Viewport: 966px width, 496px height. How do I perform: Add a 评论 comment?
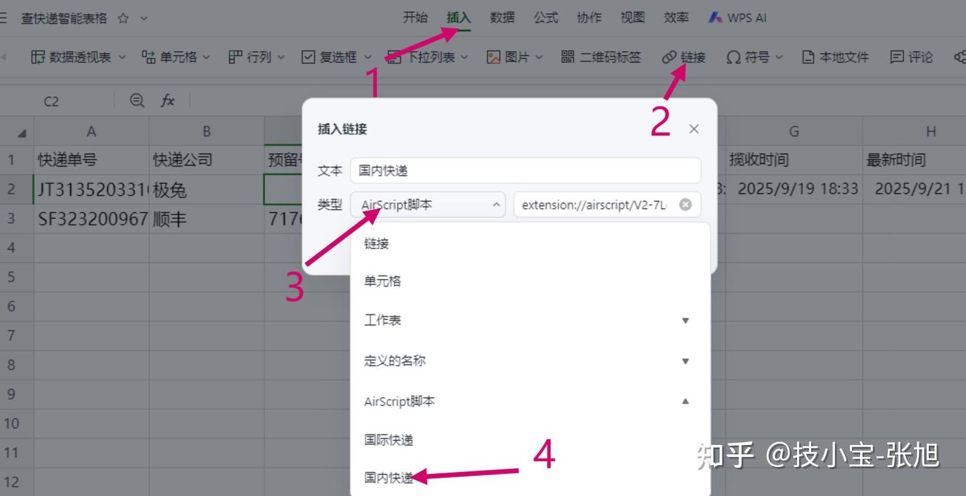pyautogui.click(x=911, y=57)
